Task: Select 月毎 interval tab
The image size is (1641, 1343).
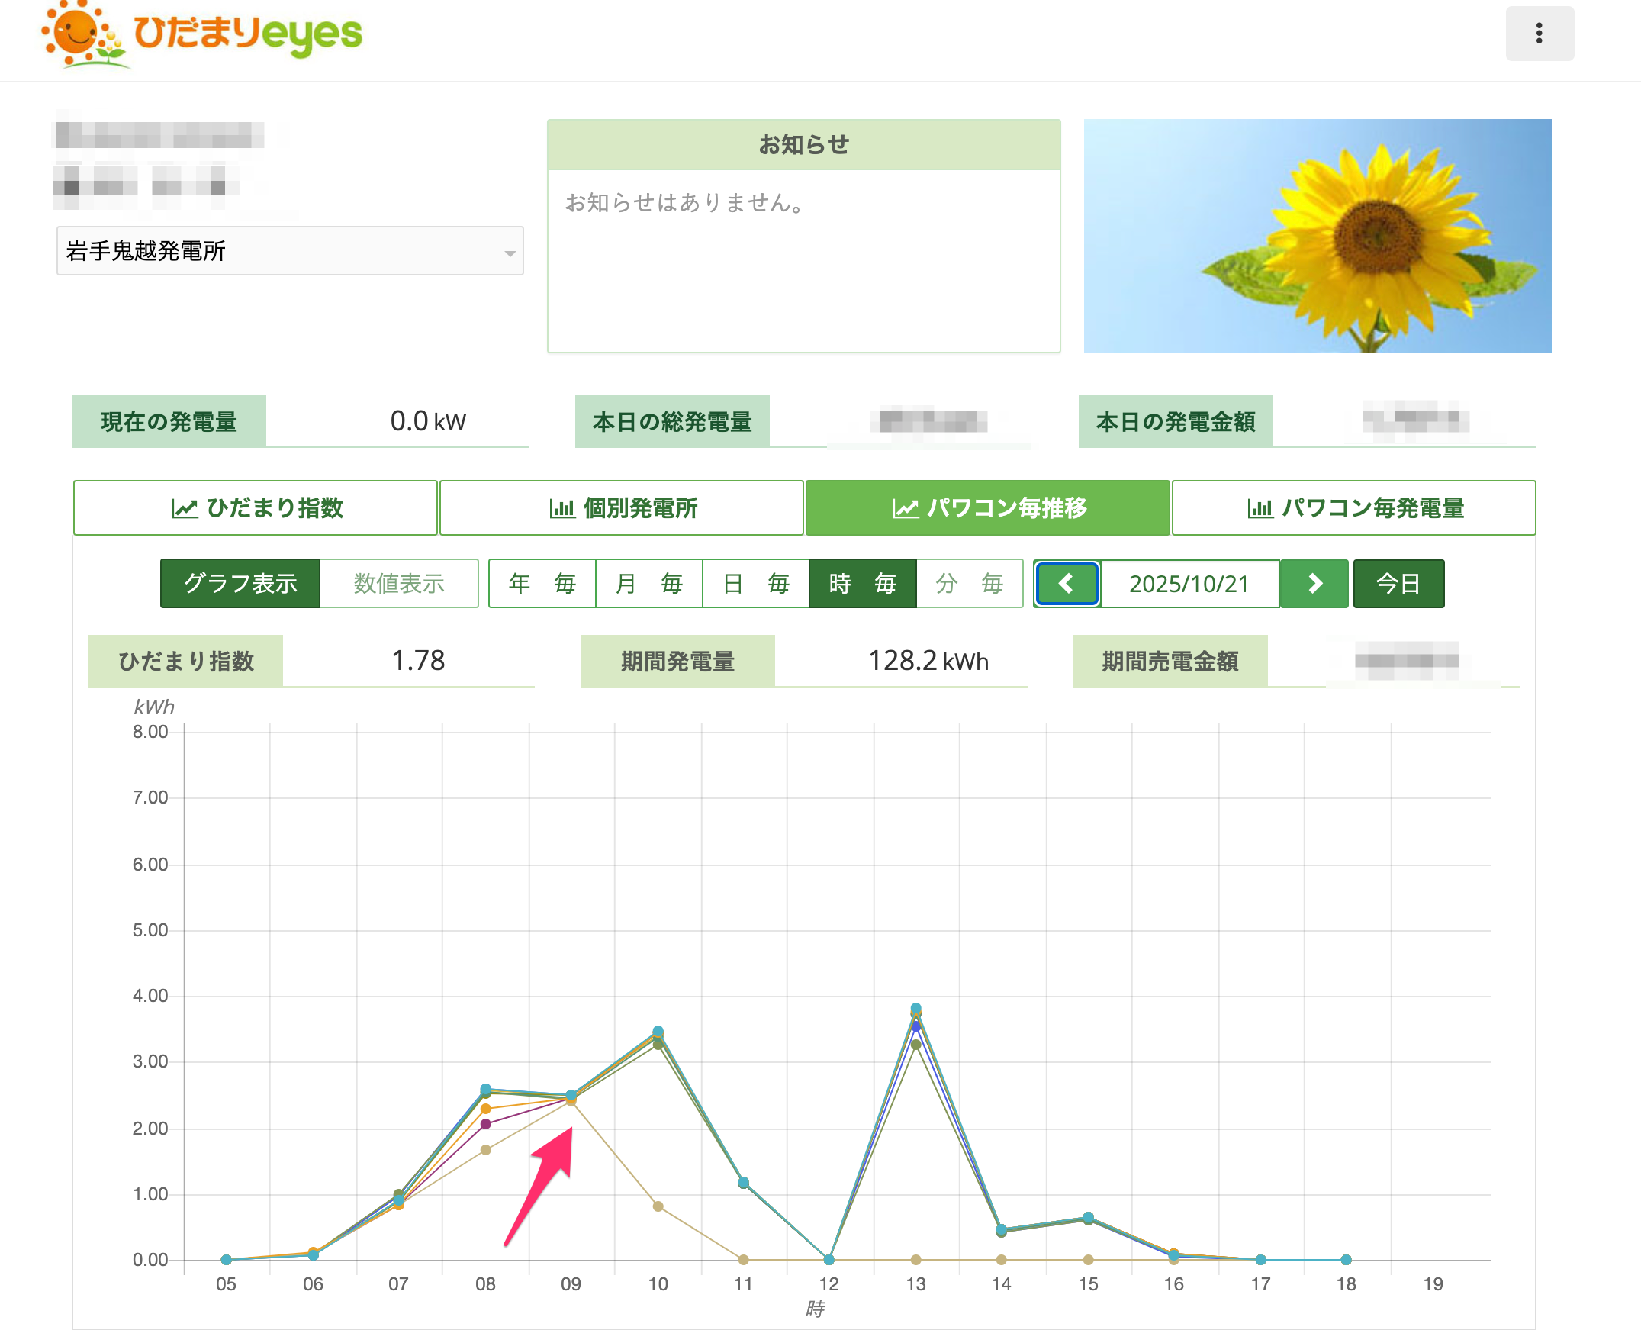Action: click(x=648, y=583)
